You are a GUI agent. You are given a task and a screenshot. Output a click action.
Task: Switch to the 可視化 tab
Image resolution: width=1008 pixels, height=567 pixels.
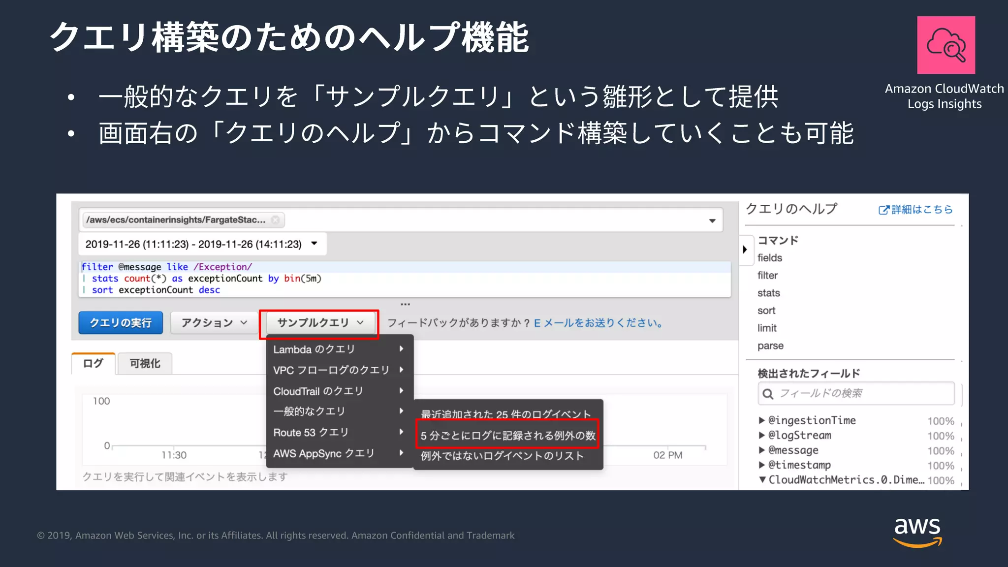(145, 364)
